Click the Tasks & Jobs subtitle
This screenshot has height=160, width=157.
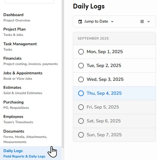coord(13,35)
